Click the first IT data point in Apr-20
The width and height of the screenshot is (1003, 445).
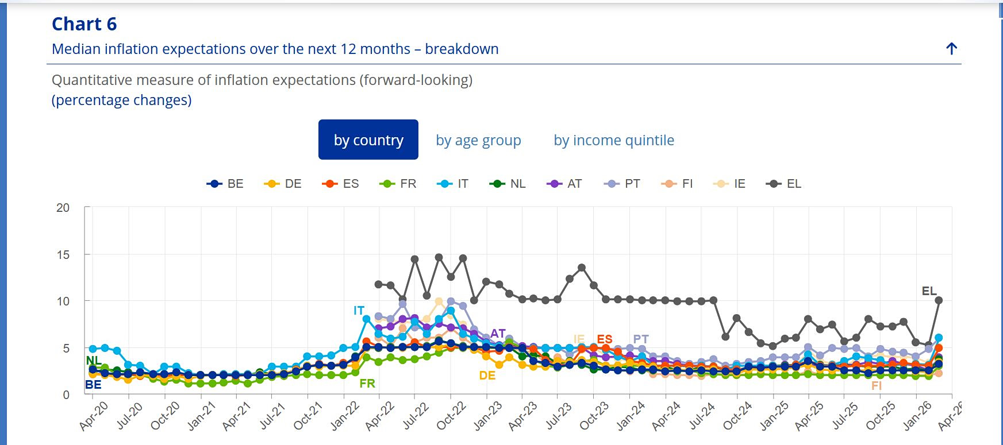click(93, 349)
